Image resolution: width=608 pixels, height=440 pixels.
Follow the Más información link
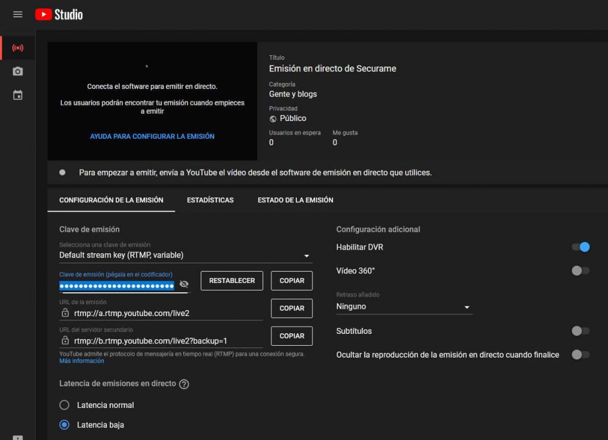[x=82, y=361]
